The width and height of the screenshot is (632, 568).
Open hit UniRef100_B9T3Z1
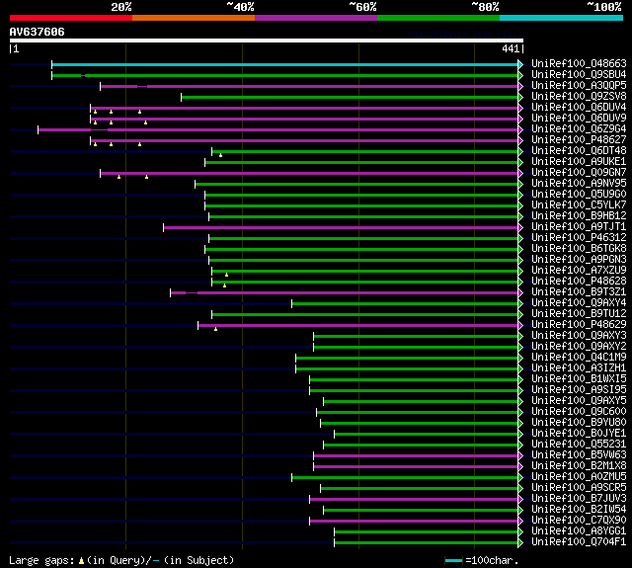(579, 292)
